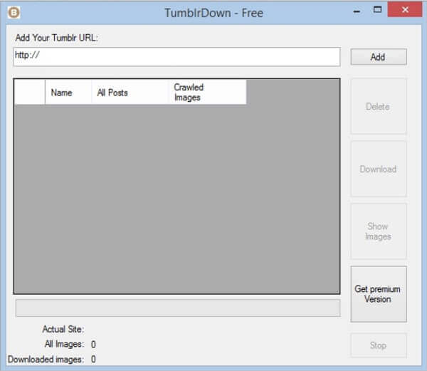
Task: Click the Add Your Tumblr URL label
Action: 56,38
